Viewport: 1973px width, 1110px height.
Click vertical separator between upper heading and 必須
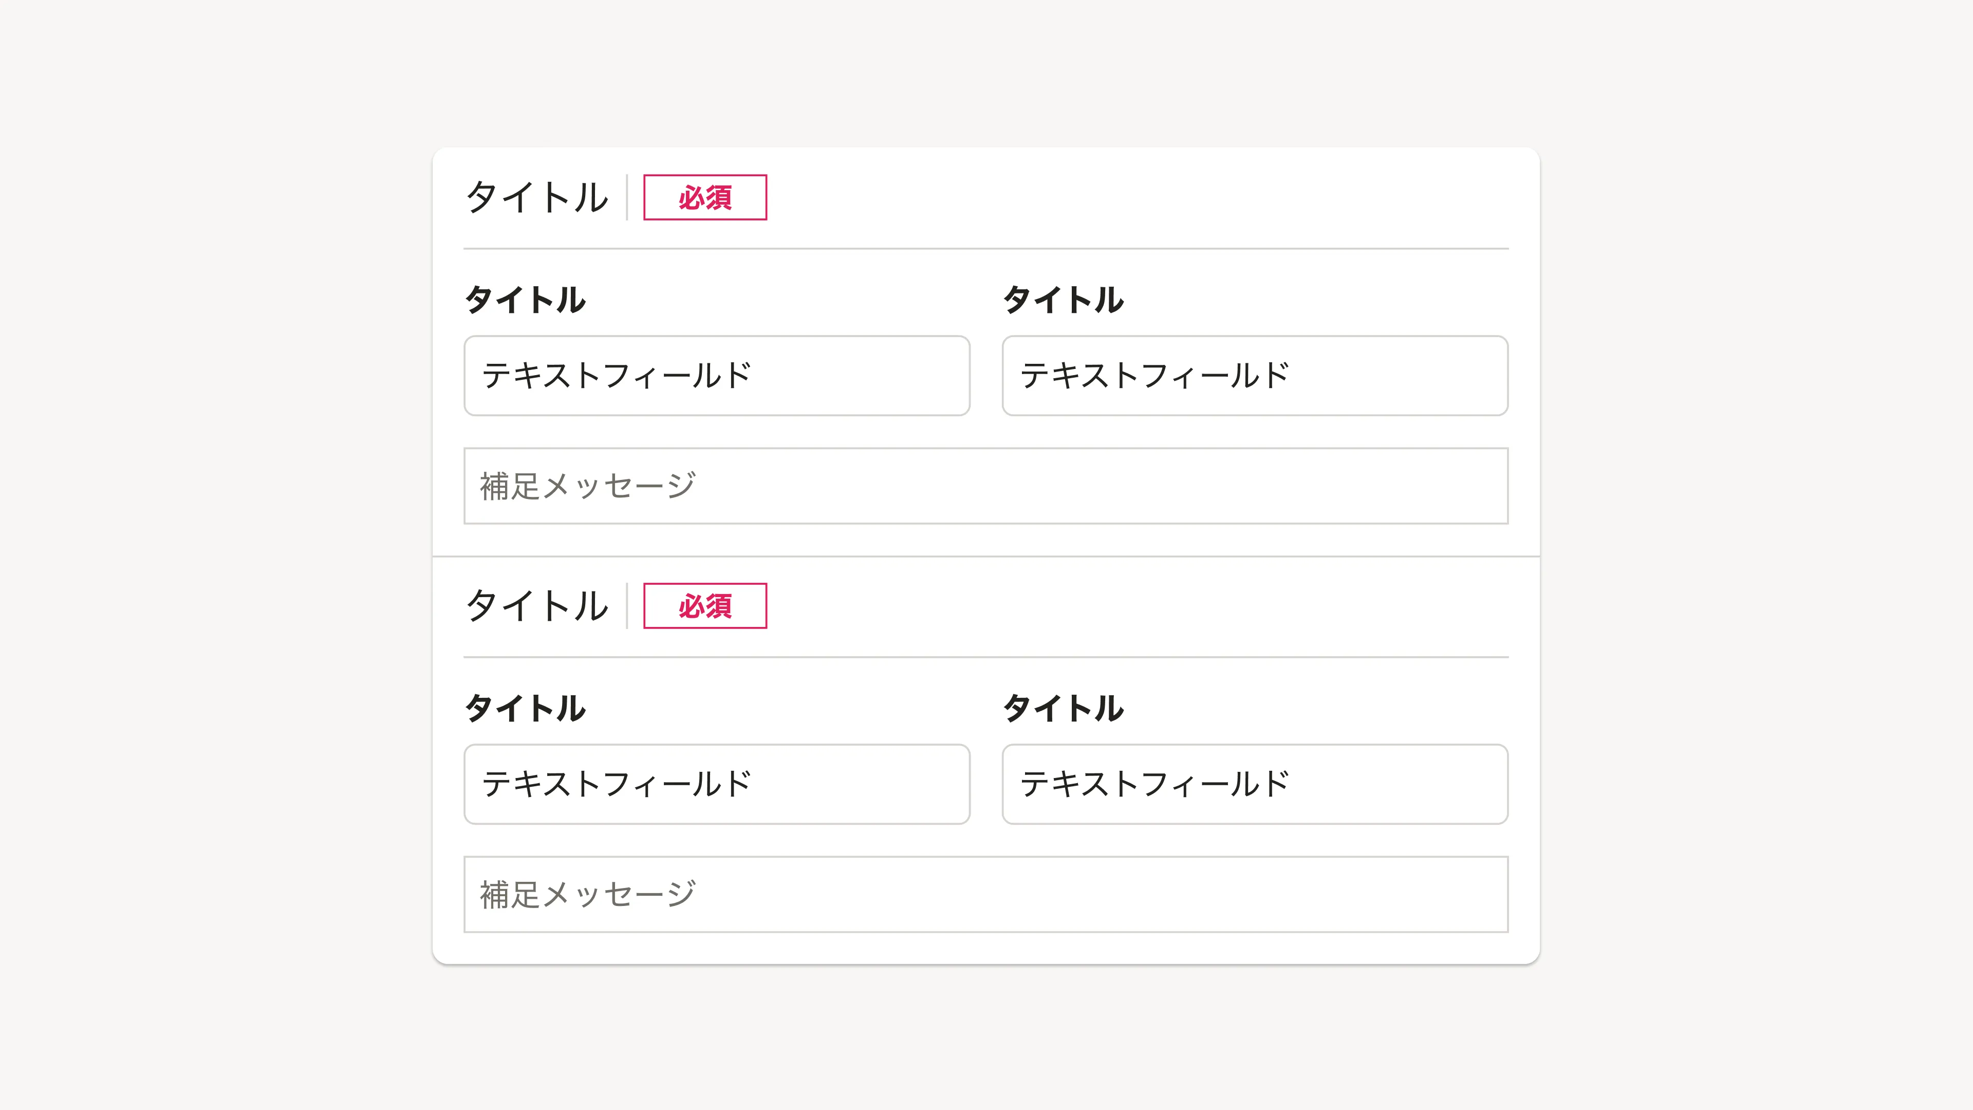coord(627,198)
